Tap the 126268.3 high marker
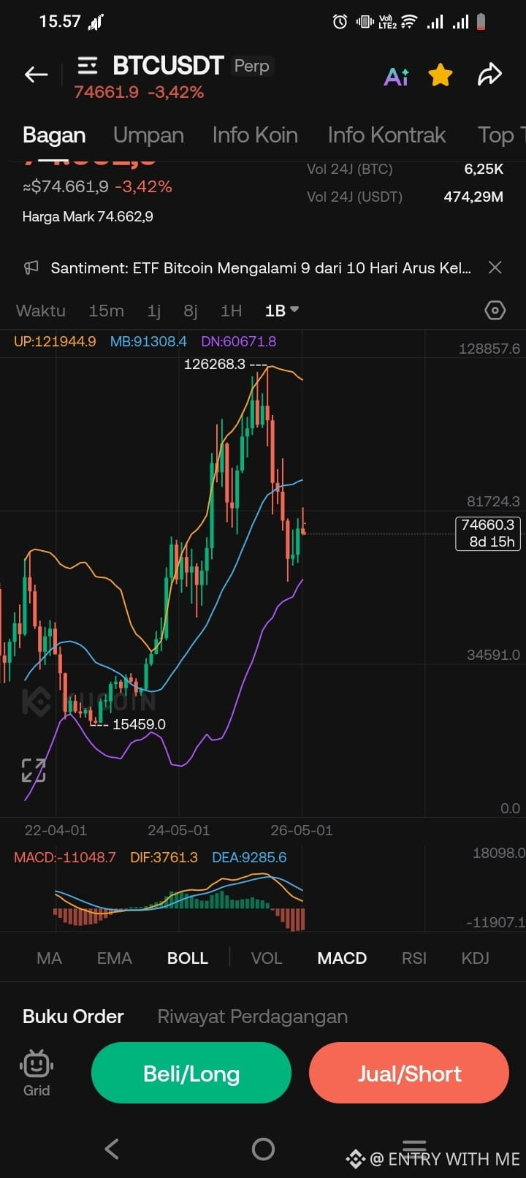The image size is (526, 1178). pos(215,364)
